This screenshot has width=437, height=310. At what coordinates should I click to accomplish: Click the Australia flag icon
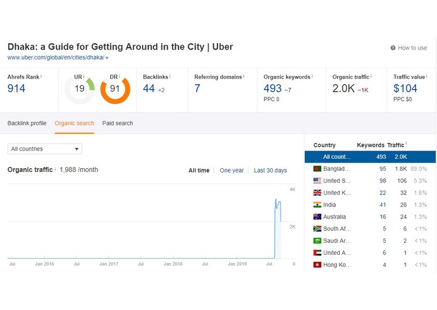tap(317, 216)
